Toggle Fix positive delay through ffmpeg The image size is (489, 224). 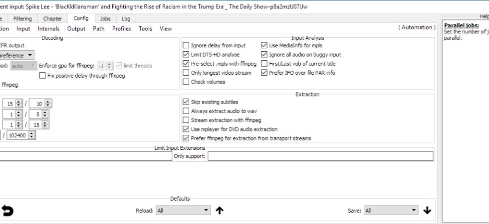coord(42,76)
